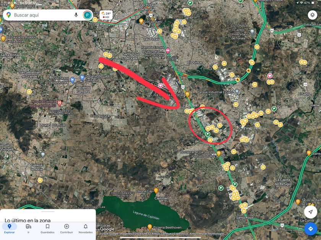321x240 pixels.
Task: Tap the Restaurante Asador Santa Anita pin
Action: 3,38
